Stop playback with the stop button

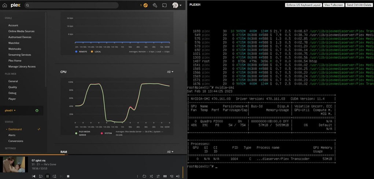pyautogui.click(x=68, y=176)
